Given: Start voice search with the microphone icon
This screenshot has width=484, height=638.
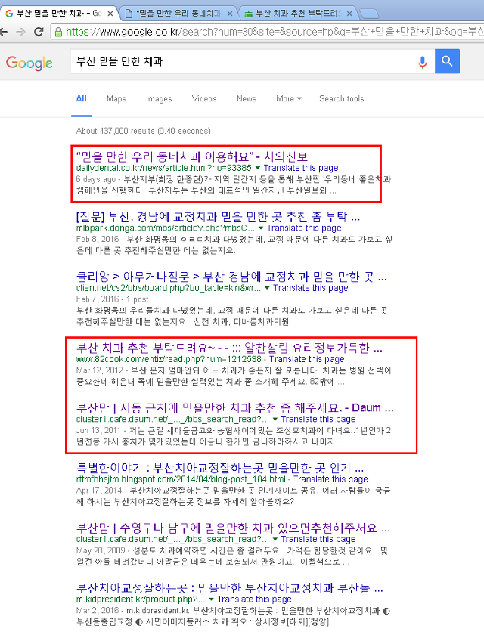Looking at the screenshot, I should [x=423, y=62].
